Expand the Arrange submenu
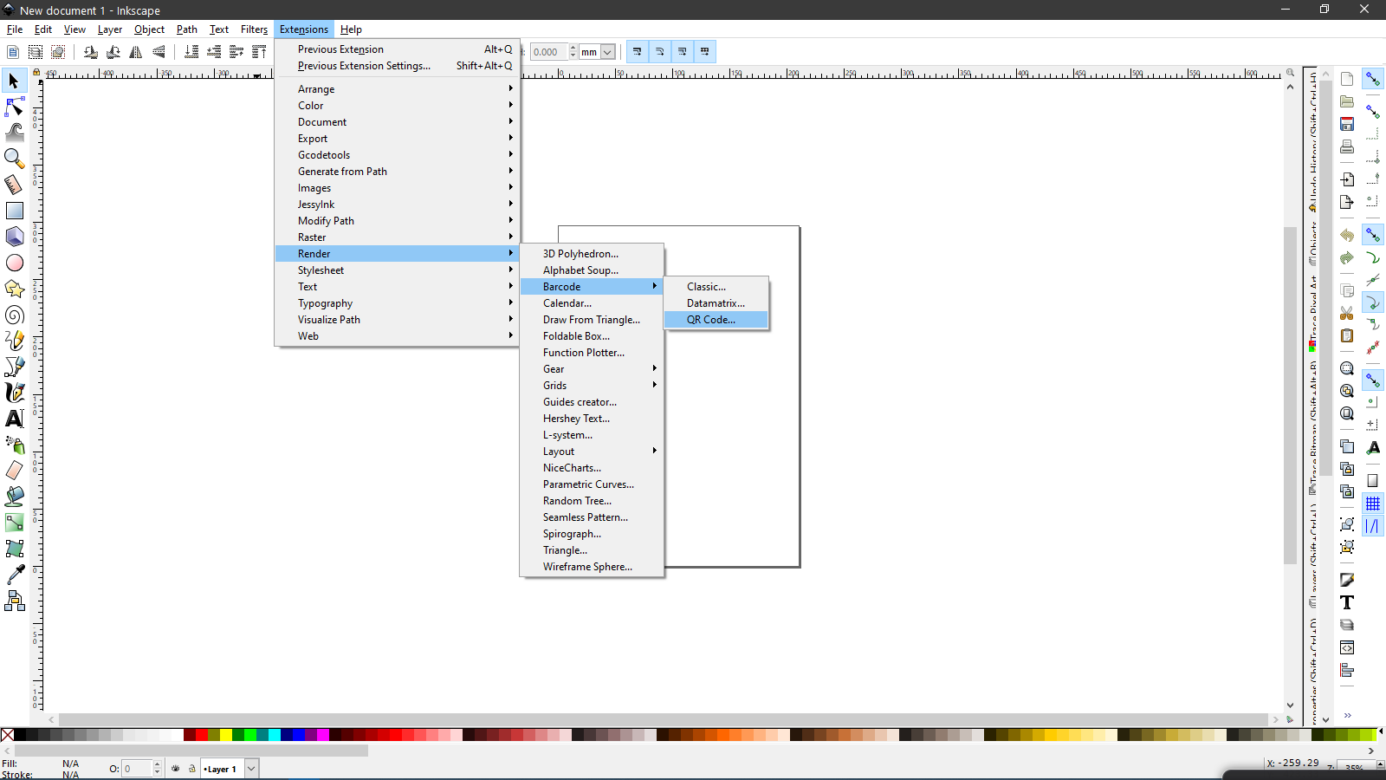Viewport: 1386px width, 780px height. click(397, 89)
